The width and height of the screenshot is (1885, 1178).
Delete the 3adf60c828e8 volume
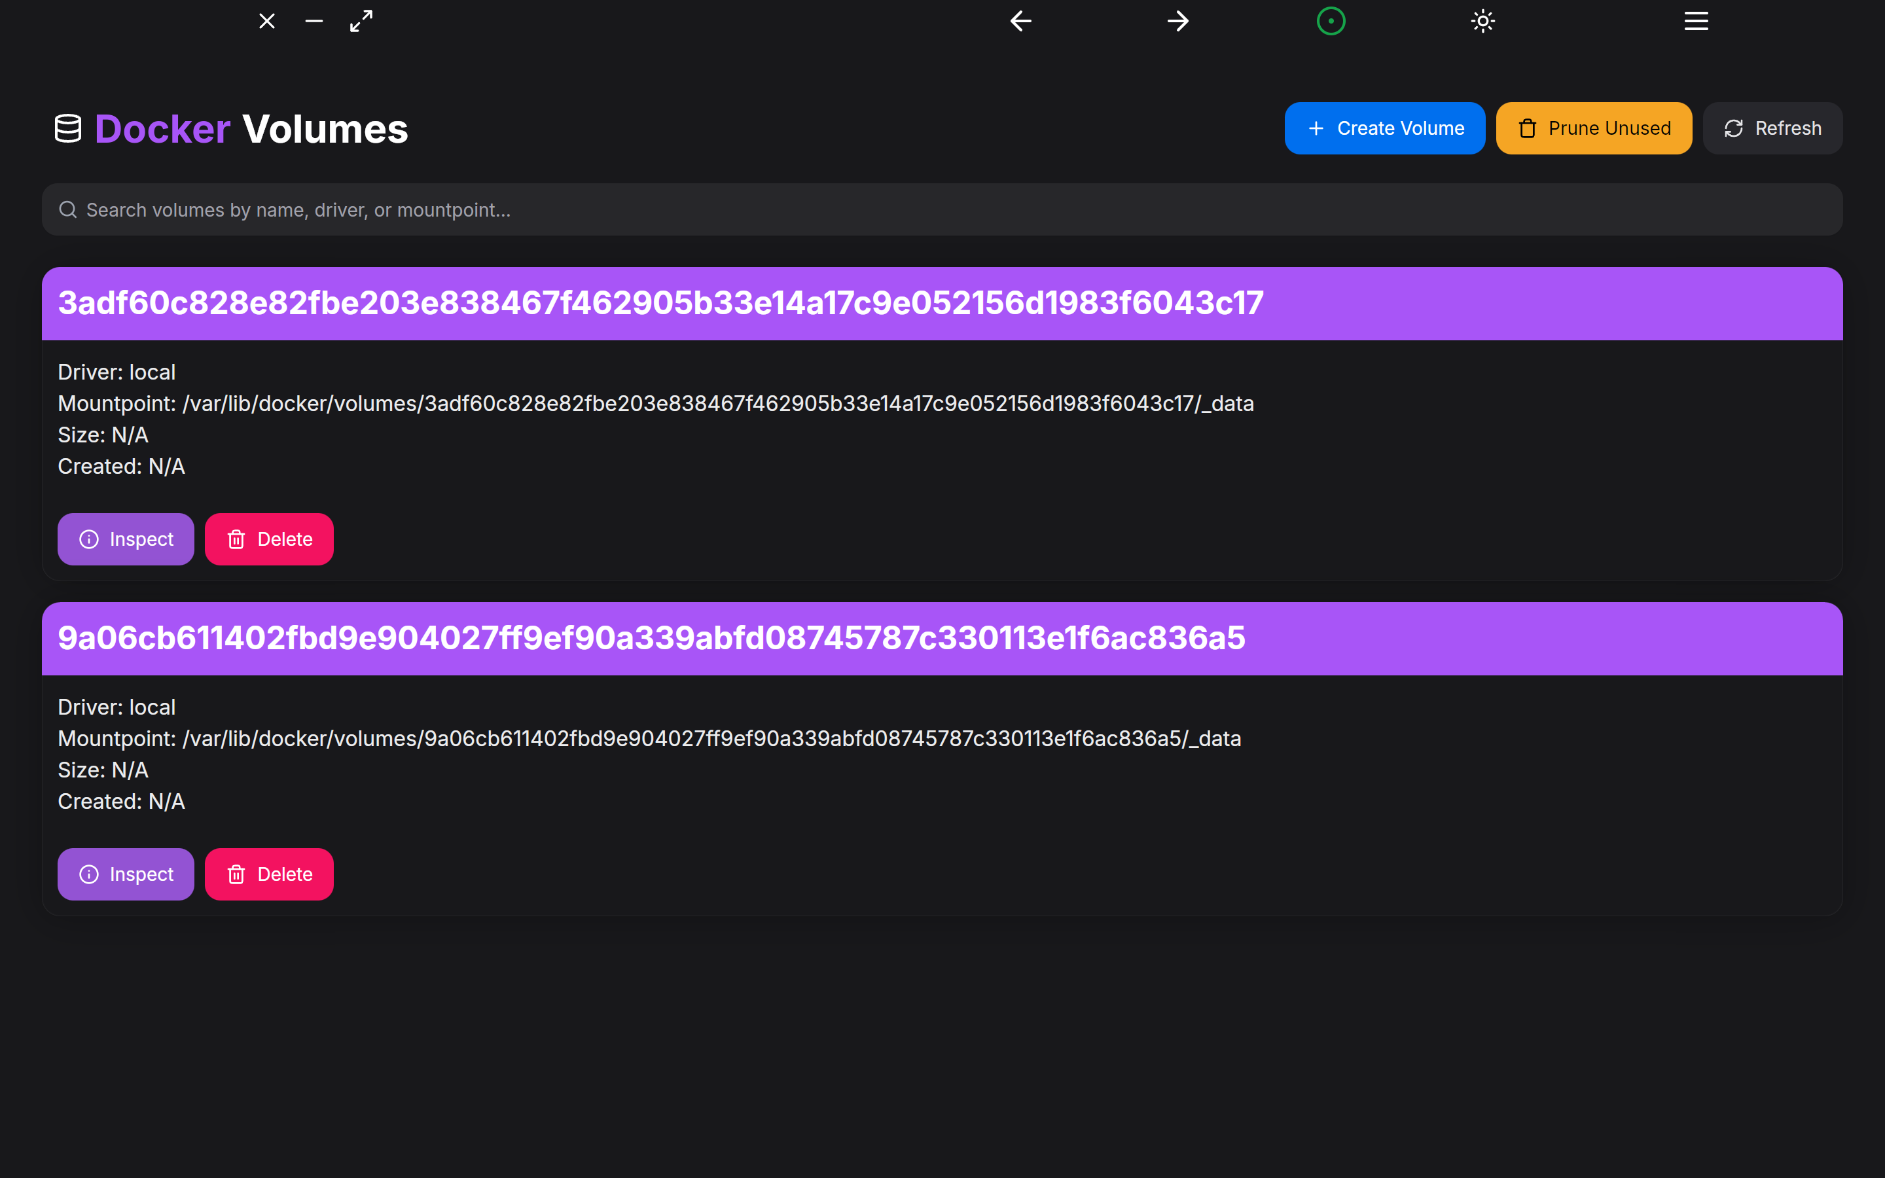[x=269, y=539]
